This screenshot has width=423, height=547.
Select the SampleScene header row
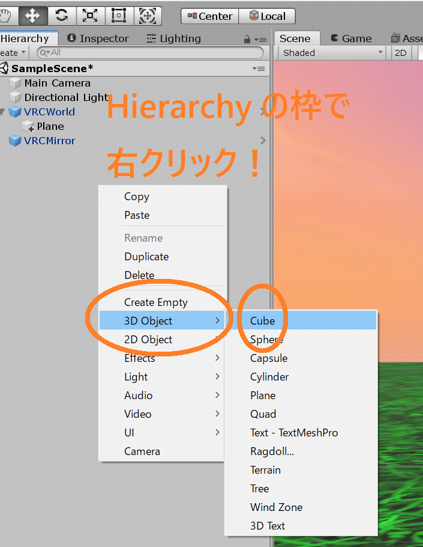point(134,69)
